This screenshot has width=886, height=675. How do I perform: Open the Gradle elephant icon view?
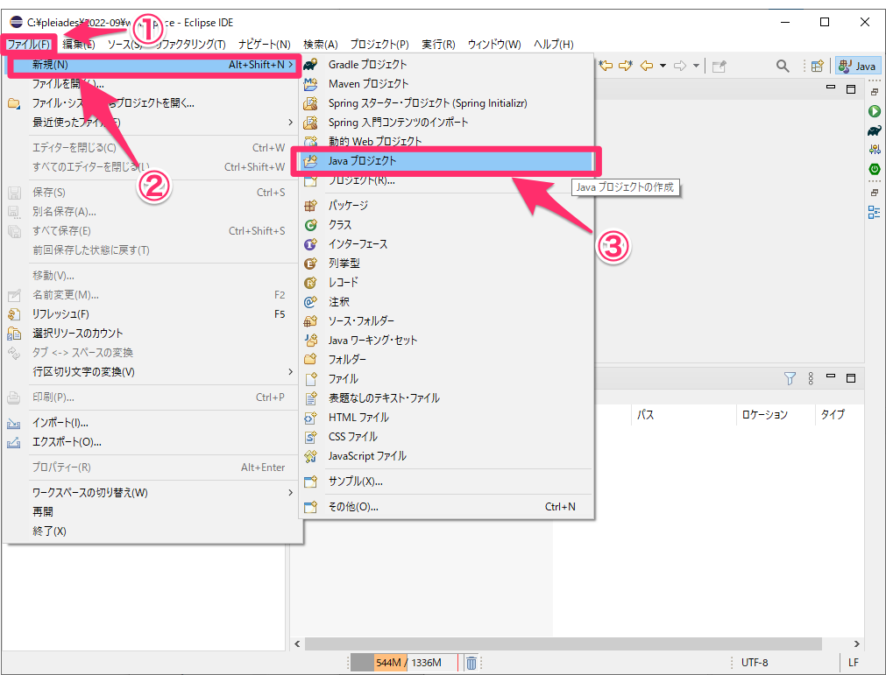(875, 130)
